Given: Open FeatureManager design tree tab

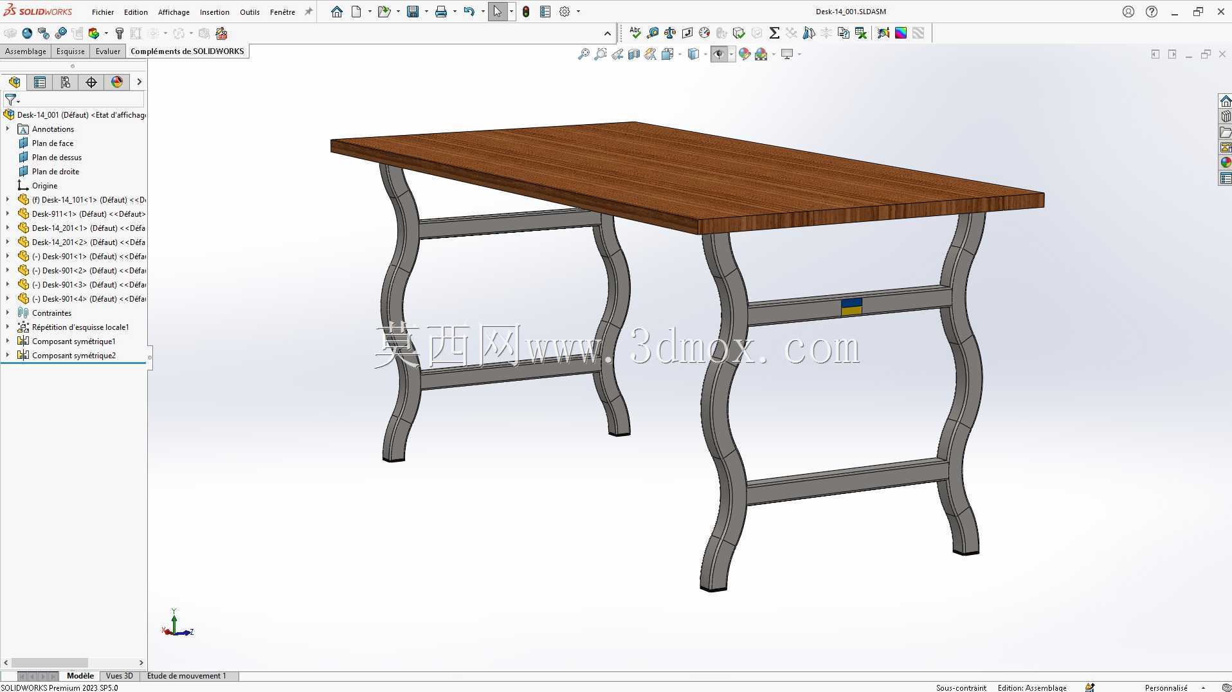Looking at the screenshot, I should tap(14, 82).
